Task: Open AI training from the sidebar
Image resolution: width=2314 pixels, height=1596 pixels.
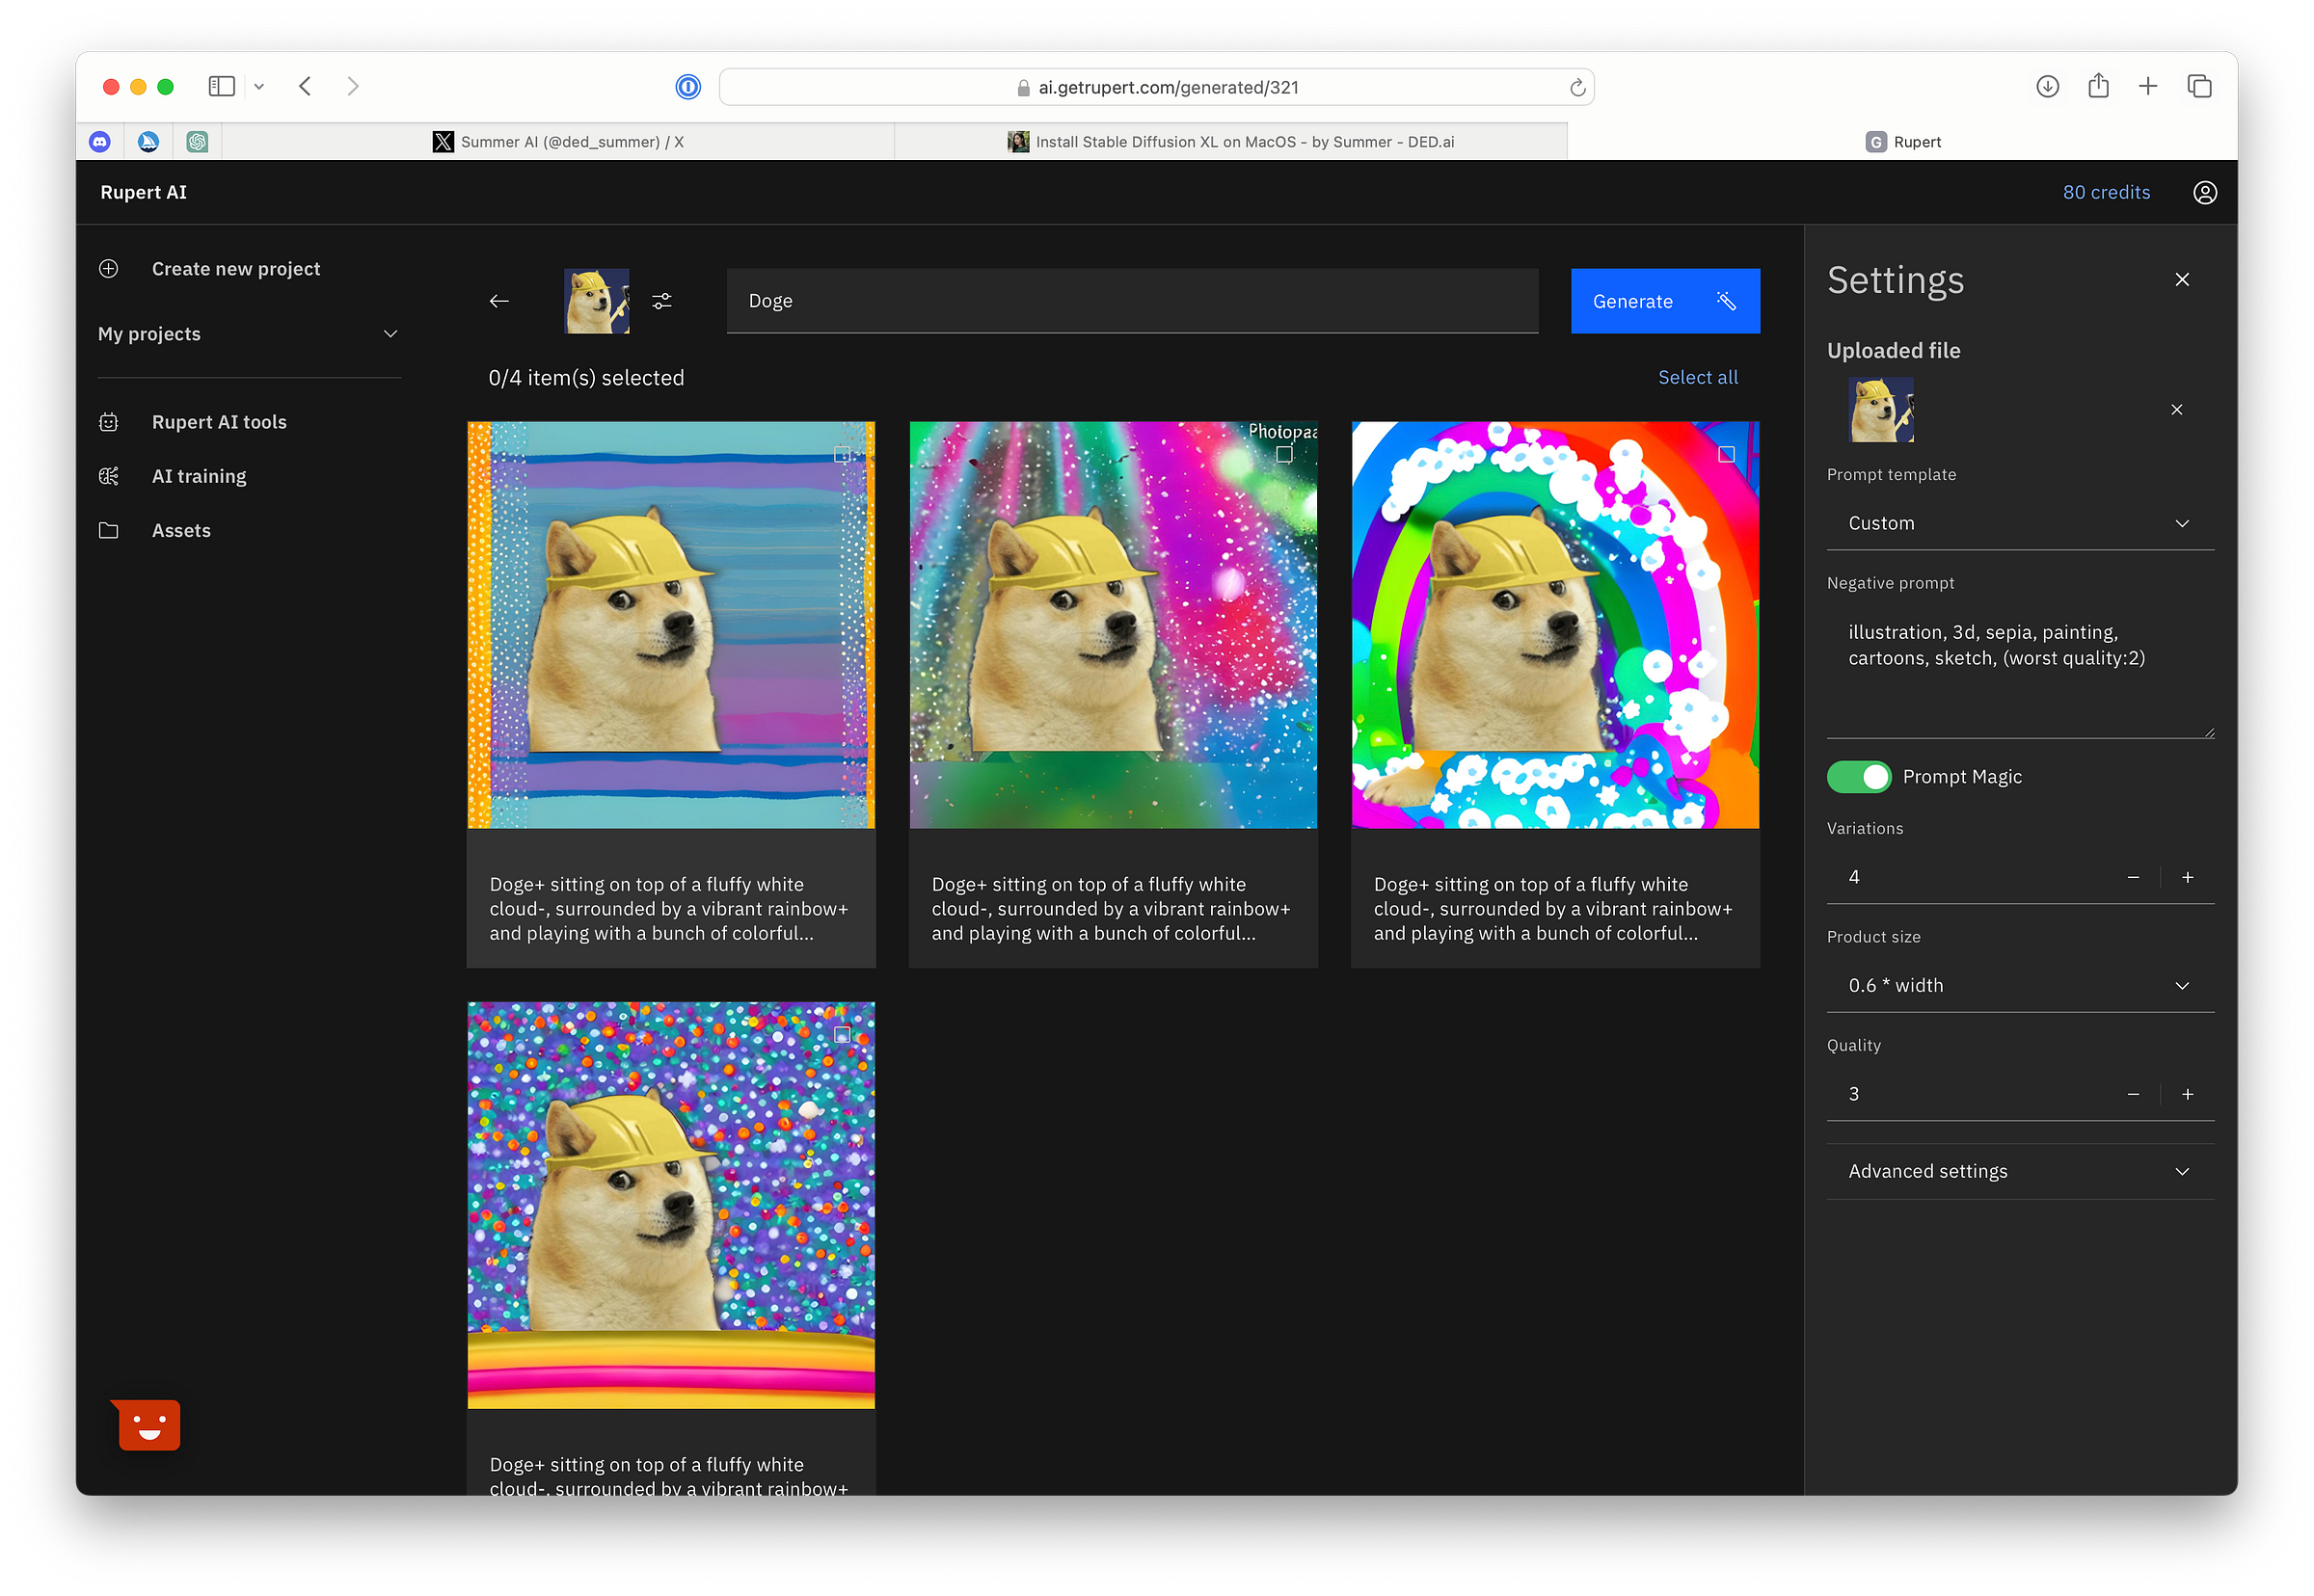Action: 199,476
